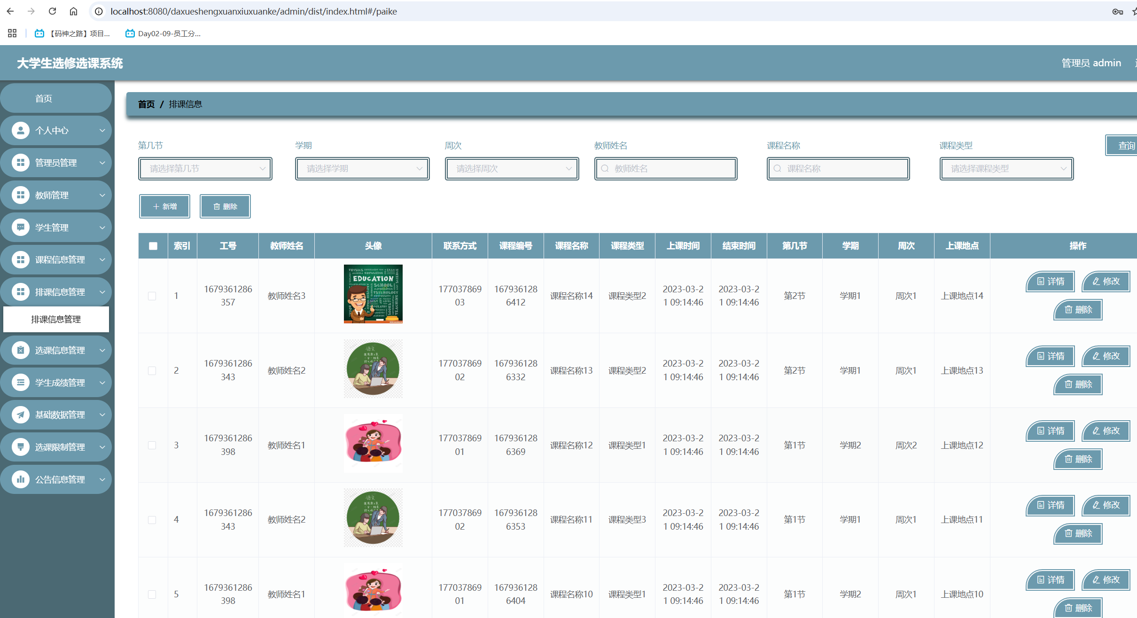Open the 请选择课程类型 dropdown
Screen dimensions: 1137x618
point(1006,169)
